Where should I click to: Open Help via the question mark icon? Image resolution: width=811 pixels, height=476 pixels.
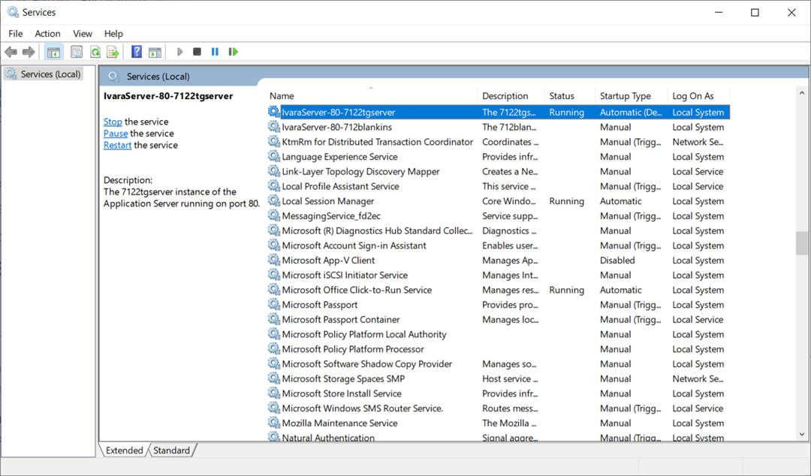click(x=137, y=52)
